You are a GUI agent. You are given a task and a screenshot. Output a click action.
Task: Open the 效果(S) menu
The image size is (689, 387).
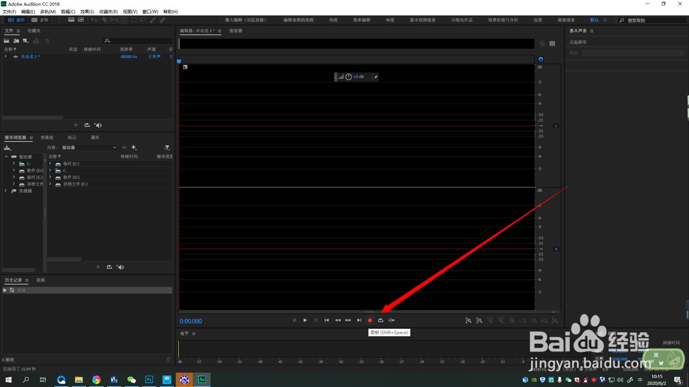coord(87,12)
